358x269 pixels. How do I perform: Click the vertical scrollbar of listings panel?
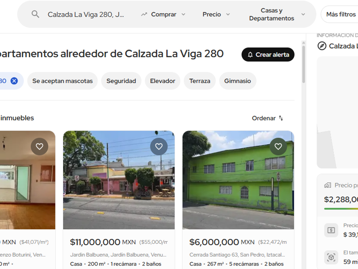(303, 64)
